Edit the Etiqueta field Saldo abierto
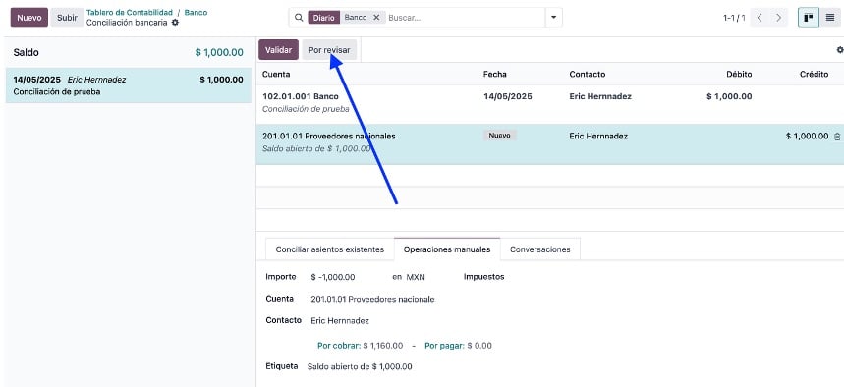The width and height of the screenshot is (844, 387). point(360,366)
